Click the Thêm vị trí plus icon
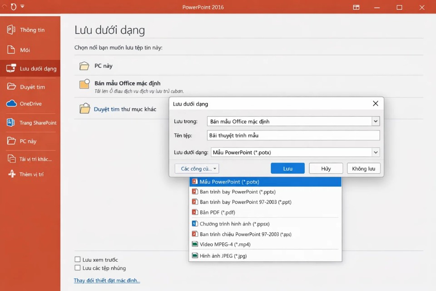 pos(12,174)
